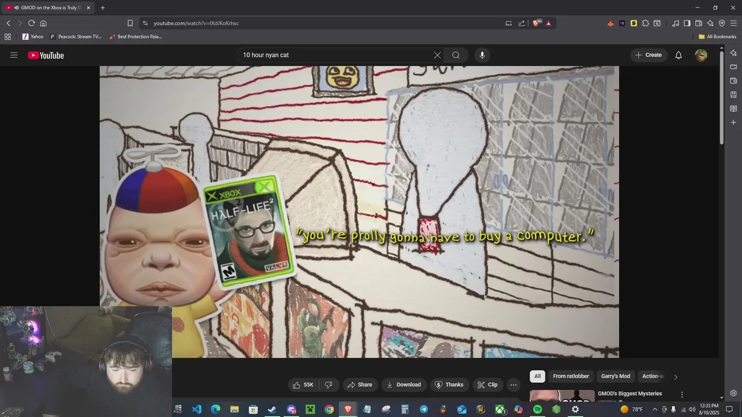Viewport: 742px width, 417px height.
Task: Open GMOD's Biggest Mysteries video title
Action: [630, 394]
